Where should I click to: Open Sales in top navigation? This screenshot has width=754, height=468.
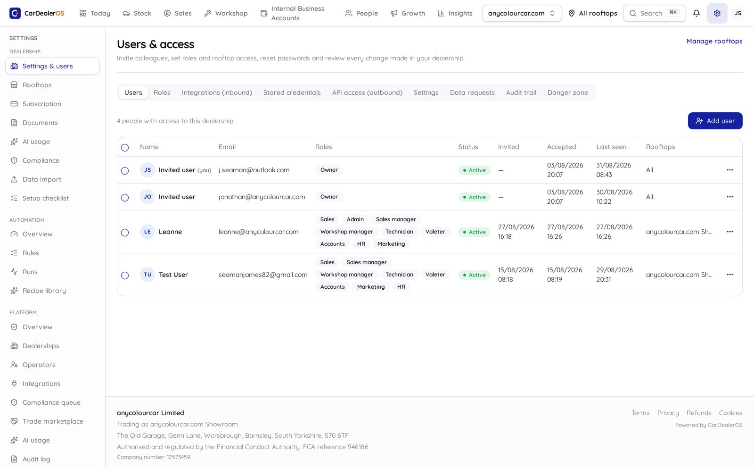point(178,13)
